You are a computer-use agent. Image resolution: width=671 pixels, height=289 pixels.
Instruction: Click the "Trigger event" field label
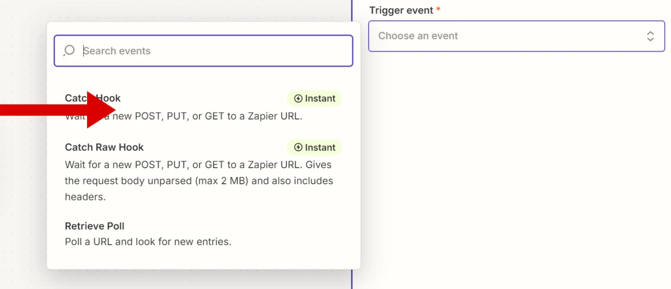click(x=401, y=10)
